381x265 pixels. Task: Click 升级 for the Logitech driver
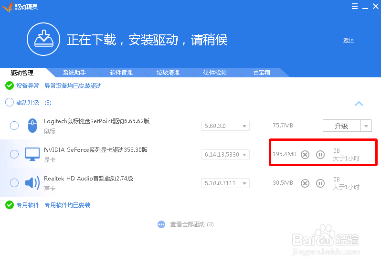click(341, 126)
